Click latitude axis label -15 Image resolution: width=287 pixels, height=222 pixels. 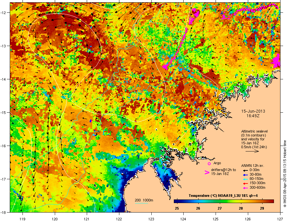click(3, 112)
